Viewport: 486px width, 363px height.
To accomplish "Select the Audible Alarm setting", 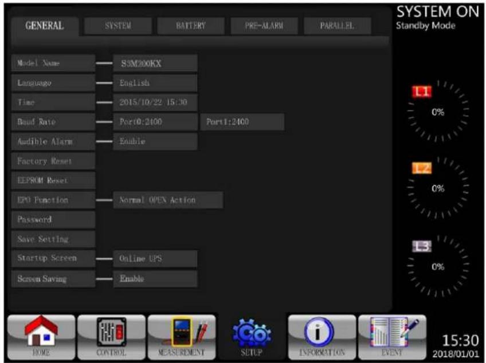I will pos(53,141).
